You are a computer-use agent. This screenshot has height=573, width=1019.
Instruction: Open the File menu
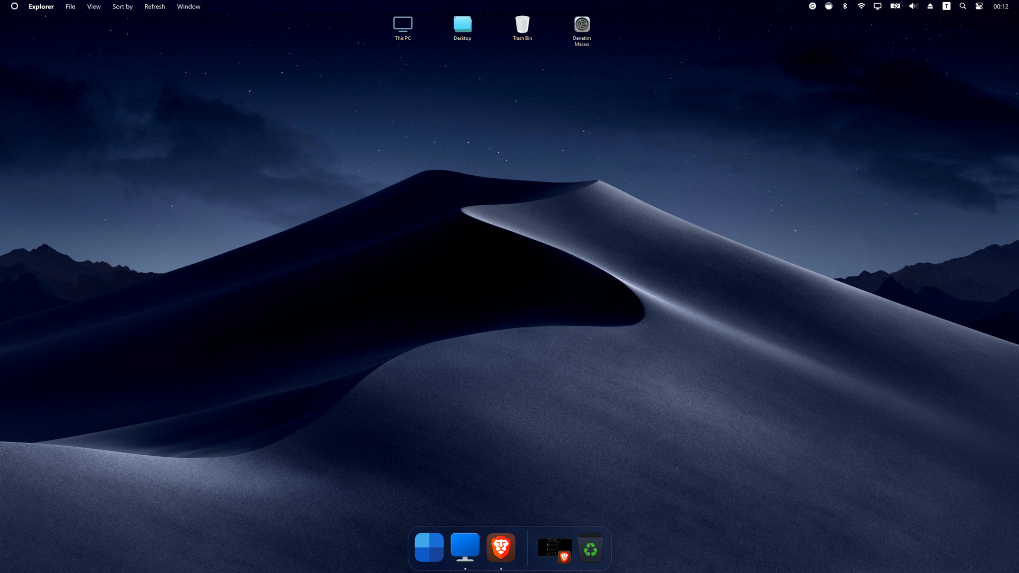tap(70, 6)
